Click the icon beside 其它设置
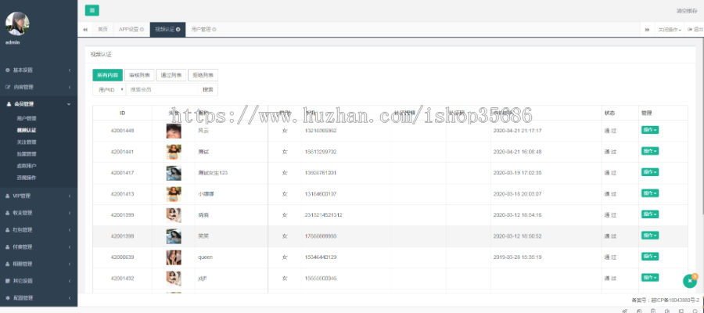 point(8,281)
